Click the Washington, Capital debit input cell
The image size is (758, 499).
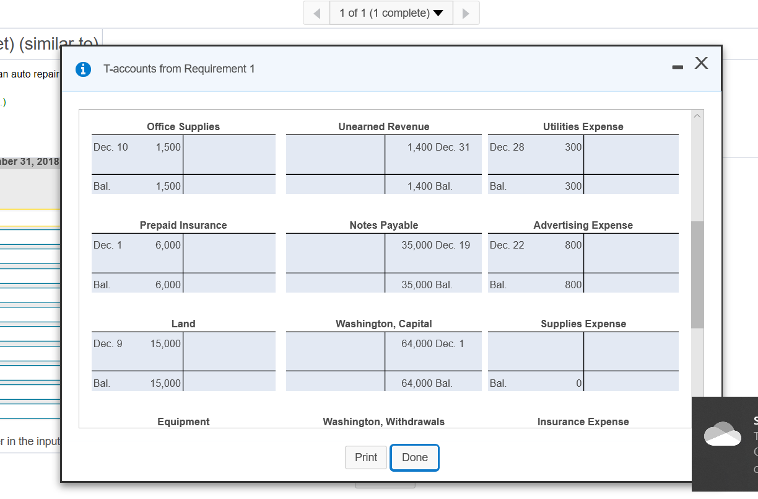[x=334, y=351]
